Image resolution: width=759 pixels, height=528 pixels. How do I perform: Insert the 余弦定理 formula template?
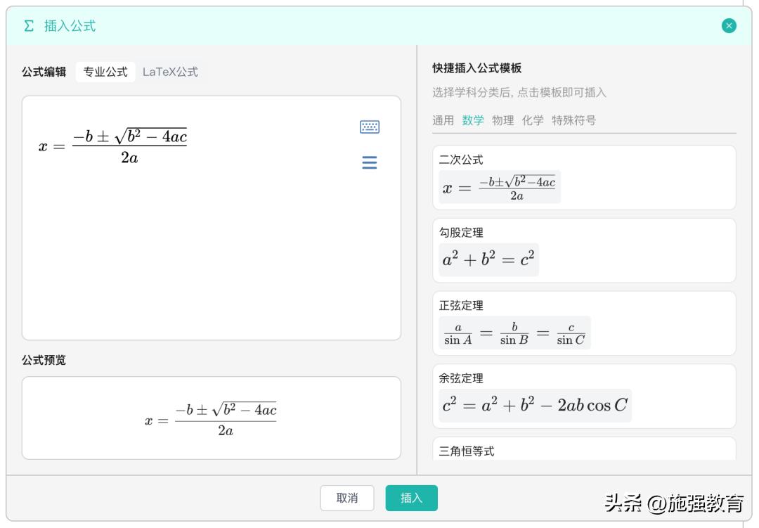point(584,397)
